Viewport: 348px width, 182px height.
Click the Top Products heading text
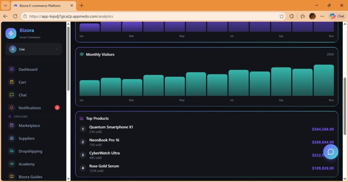97,118
